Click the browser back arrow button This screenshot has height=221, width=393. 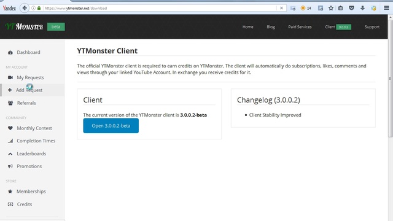pos(25,8)
